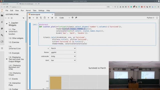The image size is (160, 90).
Task: Save the notebook with the floppy disk icon
Action: (x=30, y=18)
